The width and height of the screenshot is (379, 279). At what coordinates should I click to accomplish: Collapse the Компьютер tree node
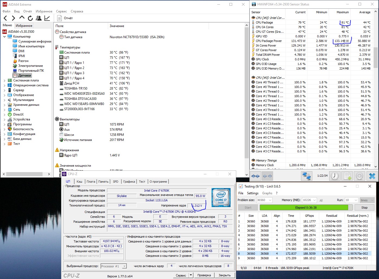4,37
